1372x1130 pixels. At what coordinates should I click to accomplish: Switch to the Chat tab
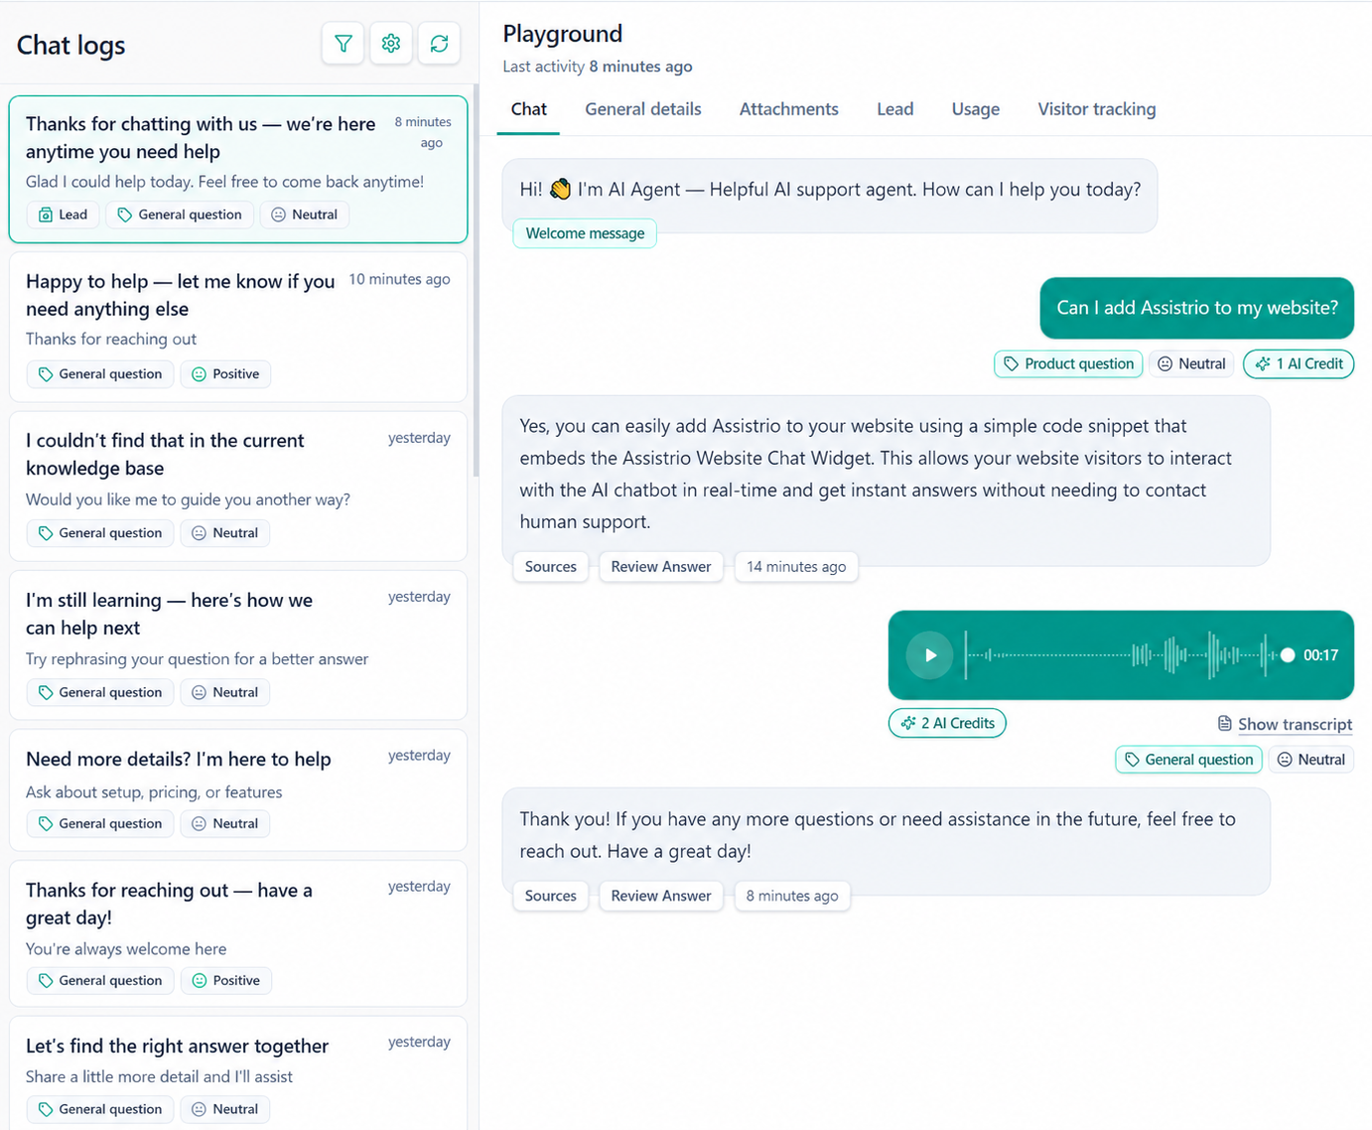coord(528,109)
